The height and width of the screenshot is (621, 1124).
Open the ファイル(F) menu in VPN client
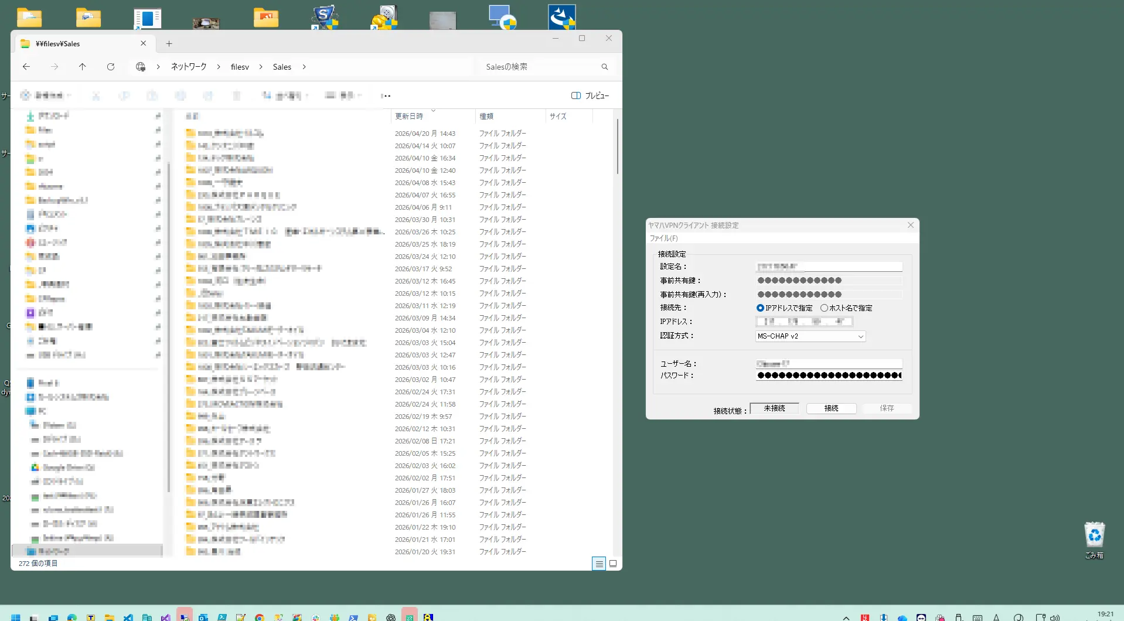coord(663,238)
